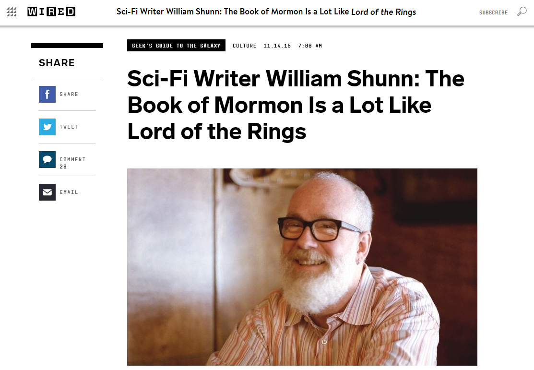Viewport: 534px width, 370px height.
Task: Click the SUBSCRIBE link
Action: click(x=493, y=12)
